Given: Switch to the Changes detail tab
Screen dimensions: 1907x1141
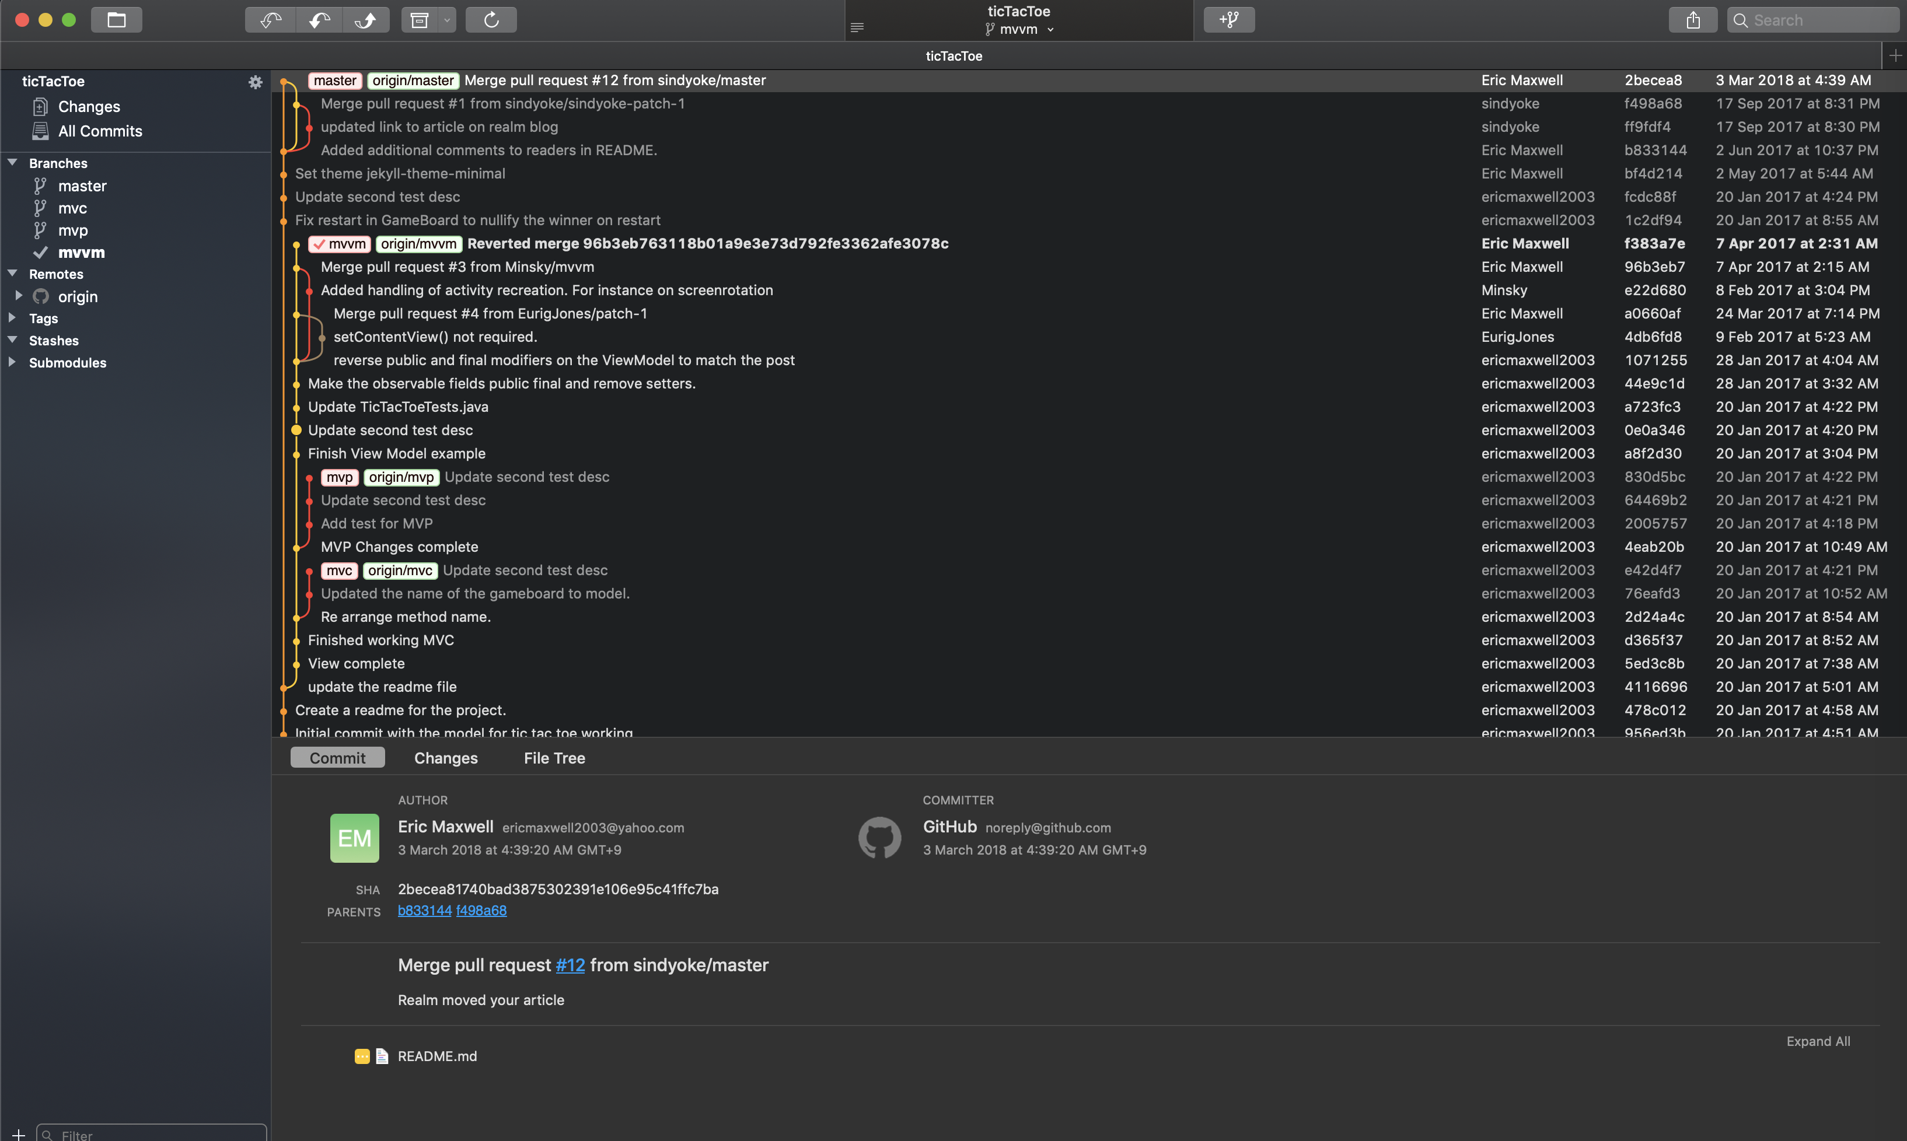Looking at the screenshot, I should (445, 758).
